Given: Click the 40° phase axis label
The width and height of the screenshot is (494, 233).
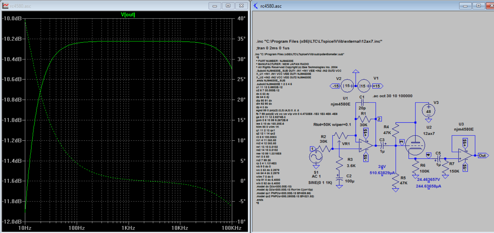Looking at the screenshot, I should coord(241,18).
